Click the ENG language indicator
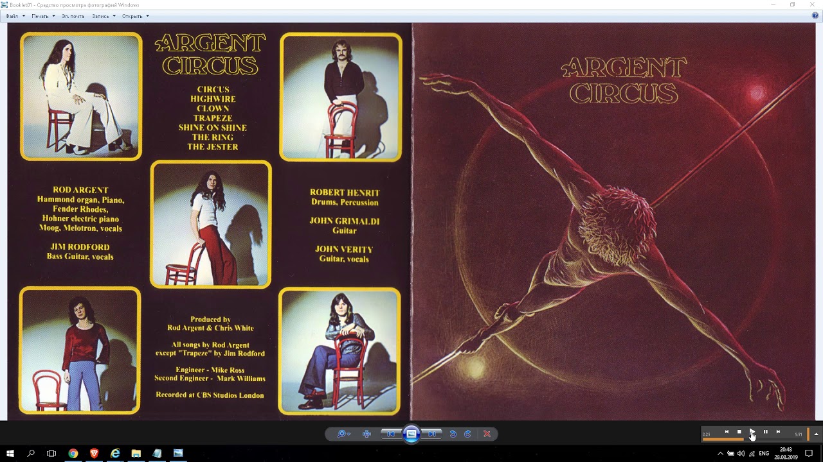The image size is (823, 462). click(x=764, y=454)
